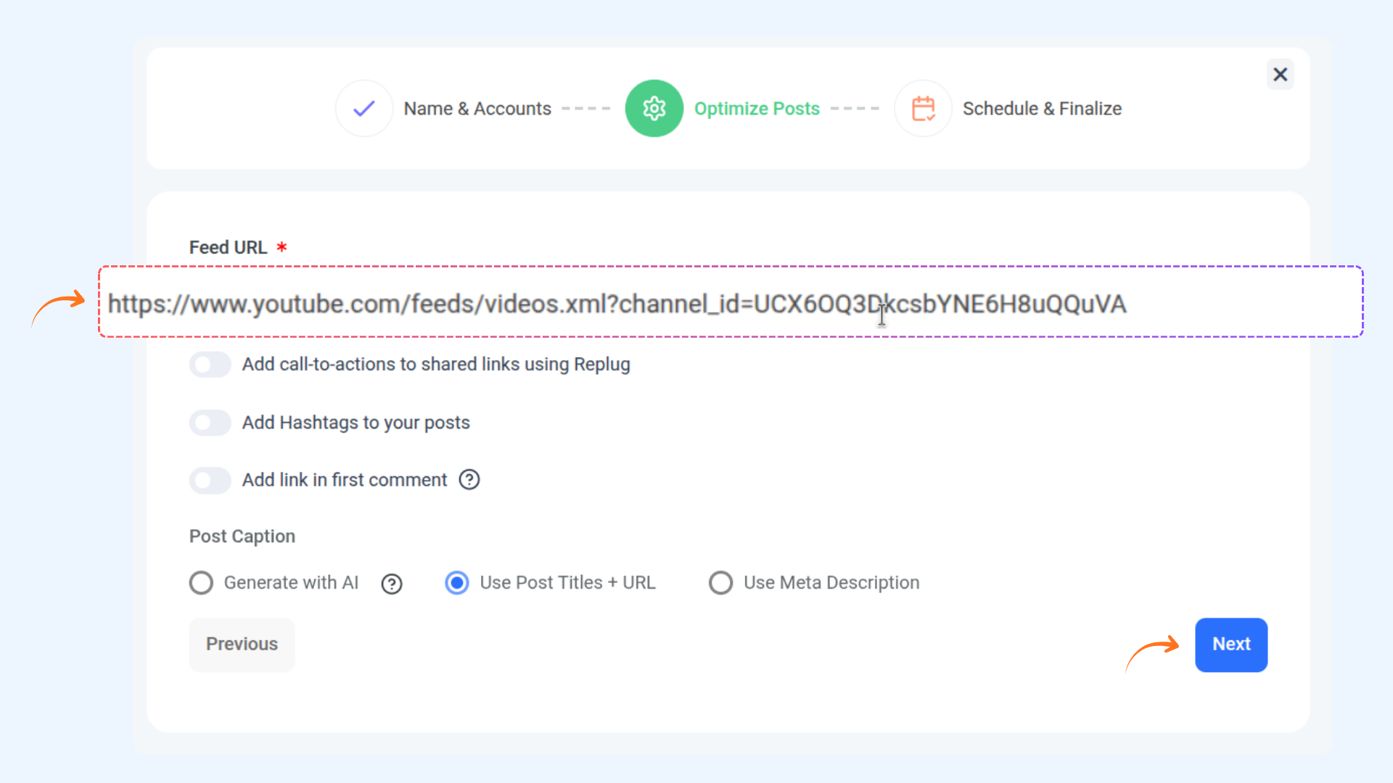Select Use Post Titles + URL option
Screen dimensions: 1393x783
[x=457, y=583]
